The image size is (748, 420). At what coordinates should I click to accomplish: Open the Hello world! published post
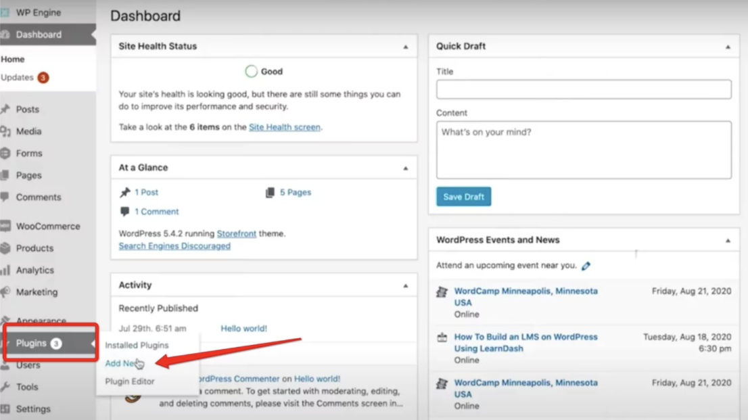coord(243,329)
